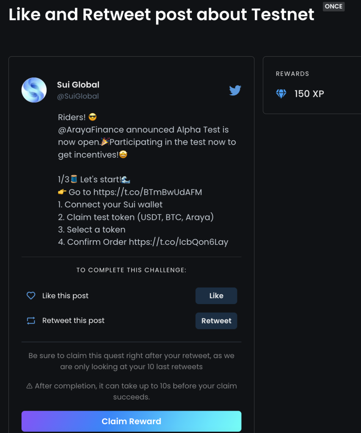Click the Sui Global account name

click(x=78, y=85)
